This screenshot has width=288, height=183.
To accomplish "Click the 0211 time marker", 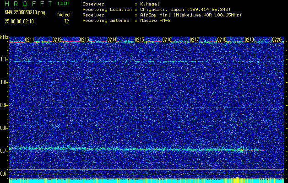I will (29, 40).
